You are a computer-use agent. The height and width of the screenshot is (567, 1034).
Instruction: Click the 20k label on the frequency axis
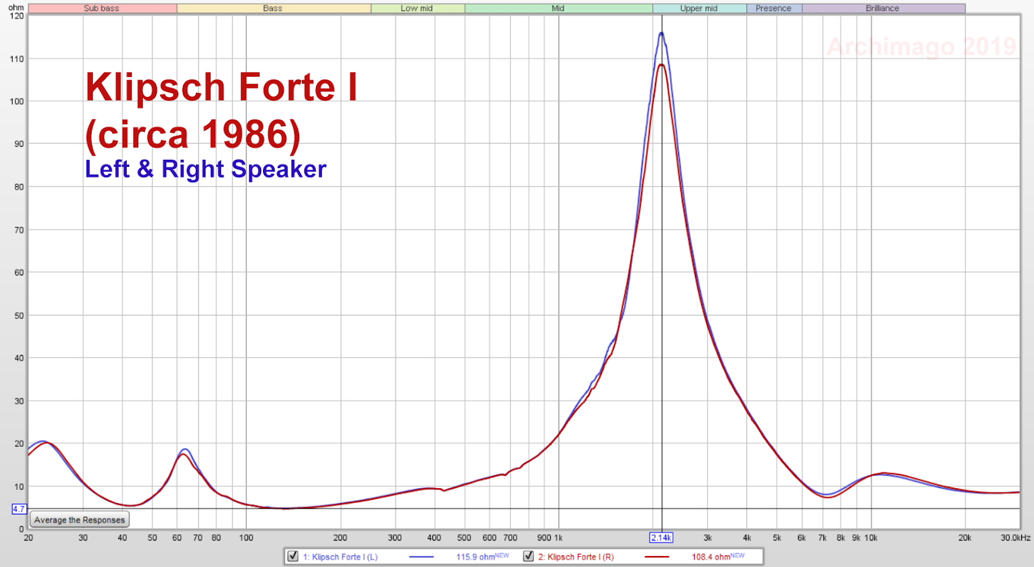pos(964,537)
